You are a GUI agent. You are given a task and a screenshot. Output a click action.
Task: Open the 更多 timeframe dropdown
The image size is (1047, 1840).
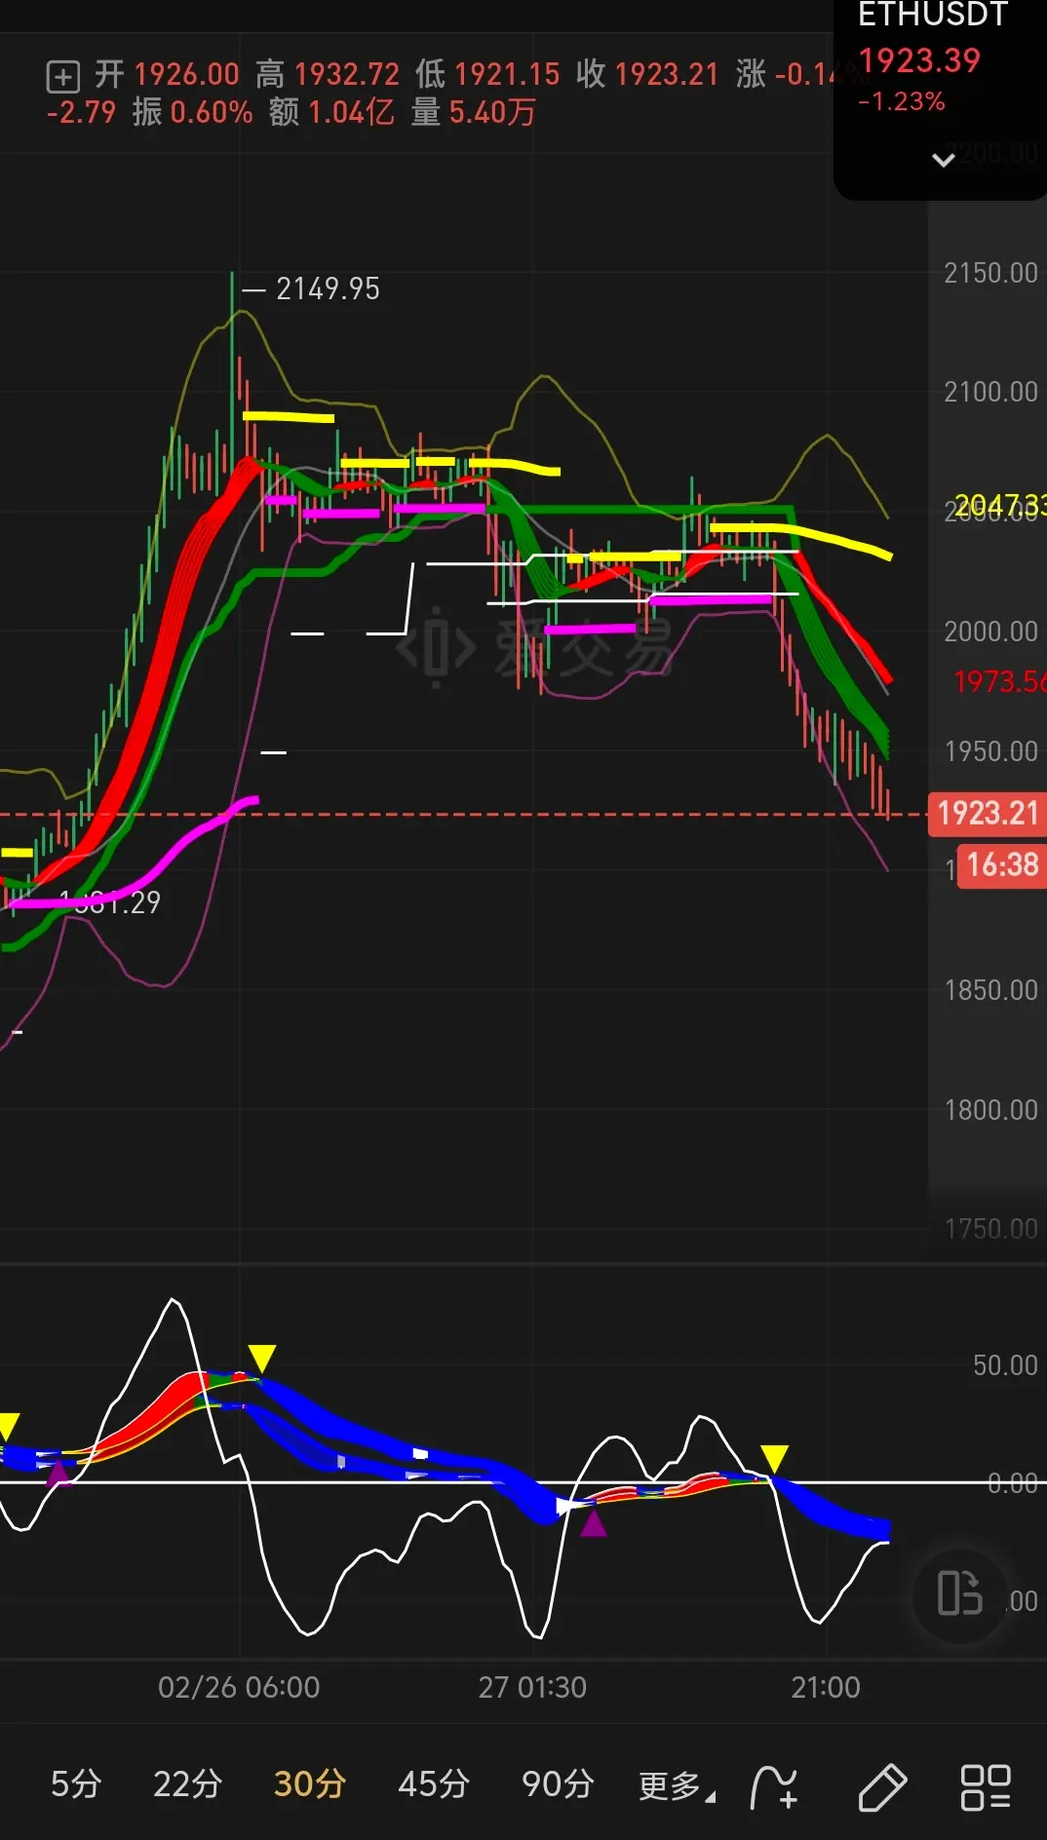pyautogui.click(x=677, y=1786)
